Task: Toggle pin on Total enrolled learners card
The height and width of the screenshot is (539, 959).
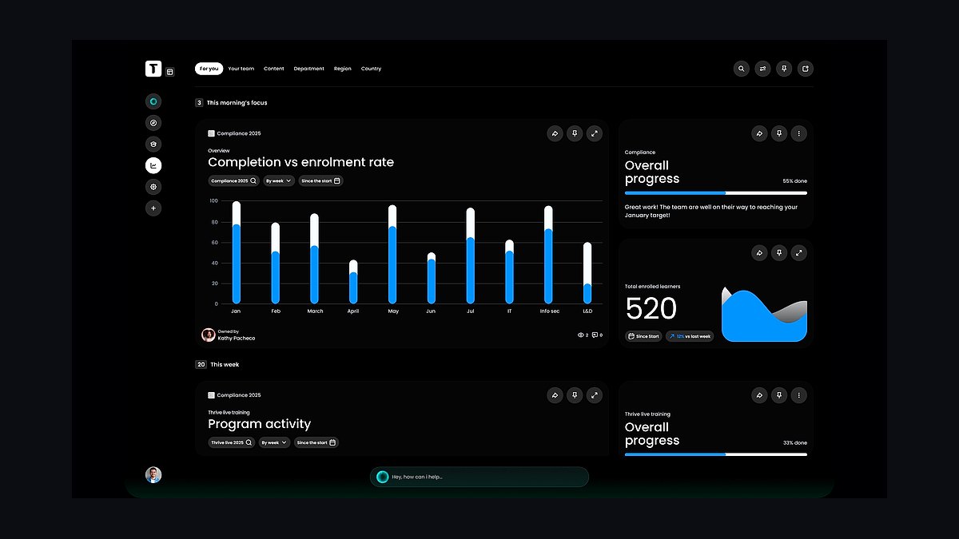Action: coord(779,253)
